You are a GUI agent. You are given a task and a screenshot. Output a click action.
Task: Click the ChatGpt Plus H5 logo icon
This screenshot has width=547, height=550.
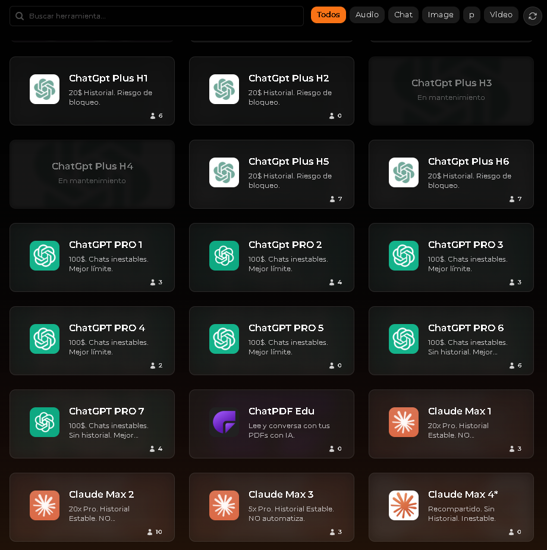click(224, 172)
